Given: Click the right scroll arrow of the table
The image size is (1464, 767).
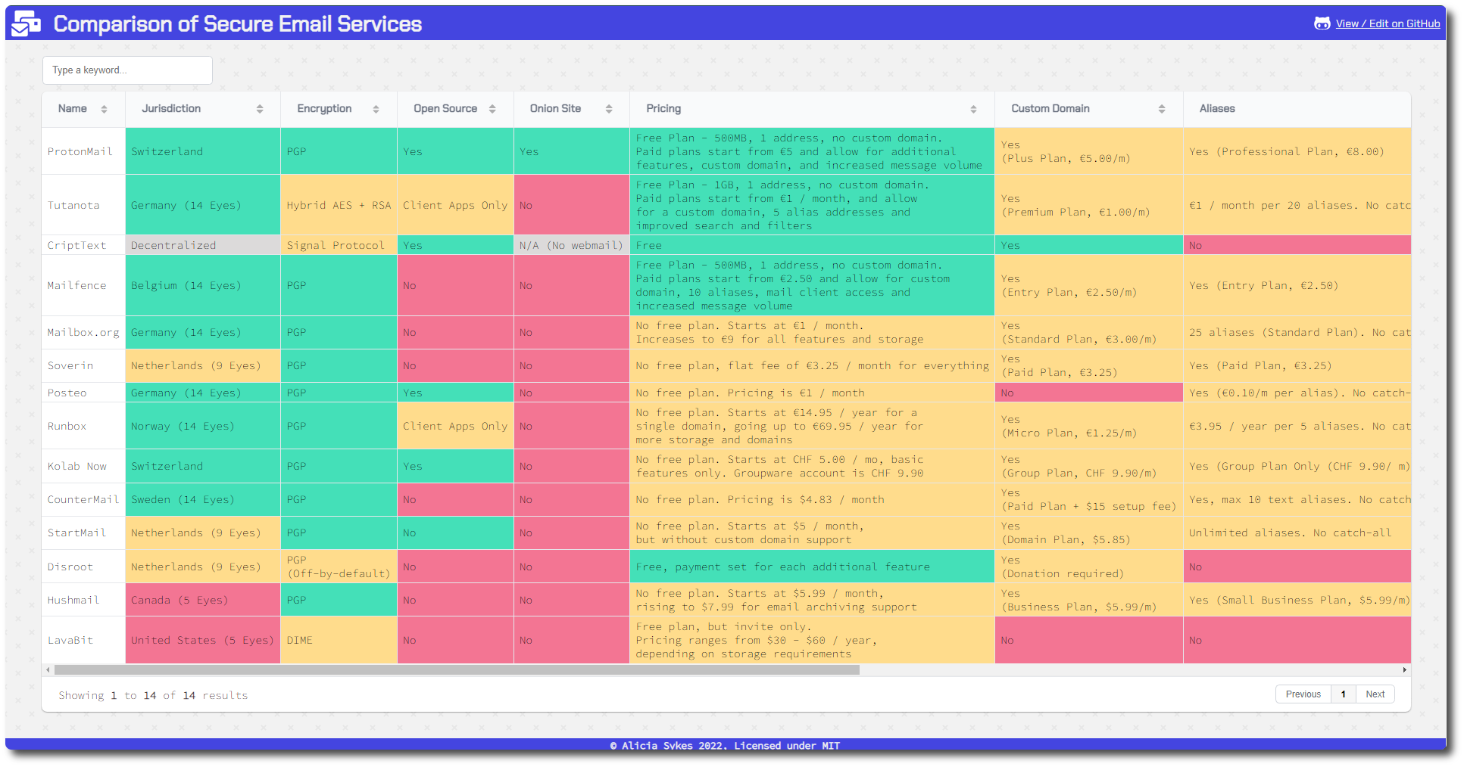Looking at the screenshot, I should click(x=1405, y=669).
